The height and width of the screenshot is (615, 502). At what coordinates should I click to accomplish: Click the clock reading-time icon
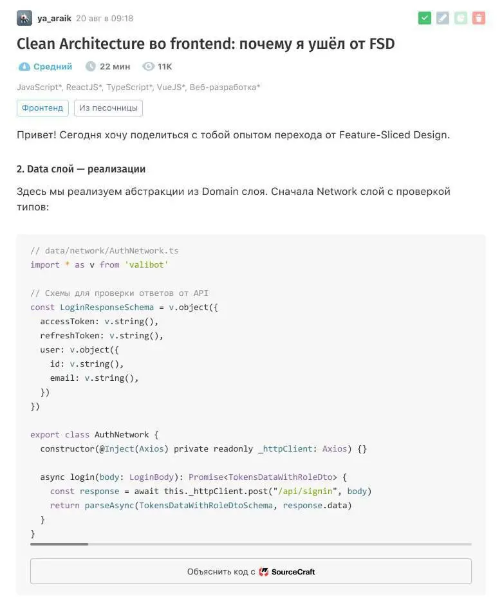[x=91, y=66]
